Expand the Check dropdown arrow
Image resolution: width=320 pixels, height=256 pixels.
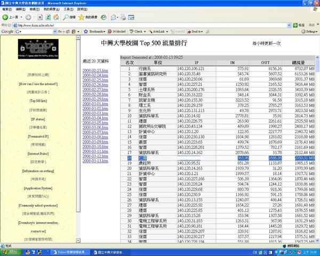145,31
